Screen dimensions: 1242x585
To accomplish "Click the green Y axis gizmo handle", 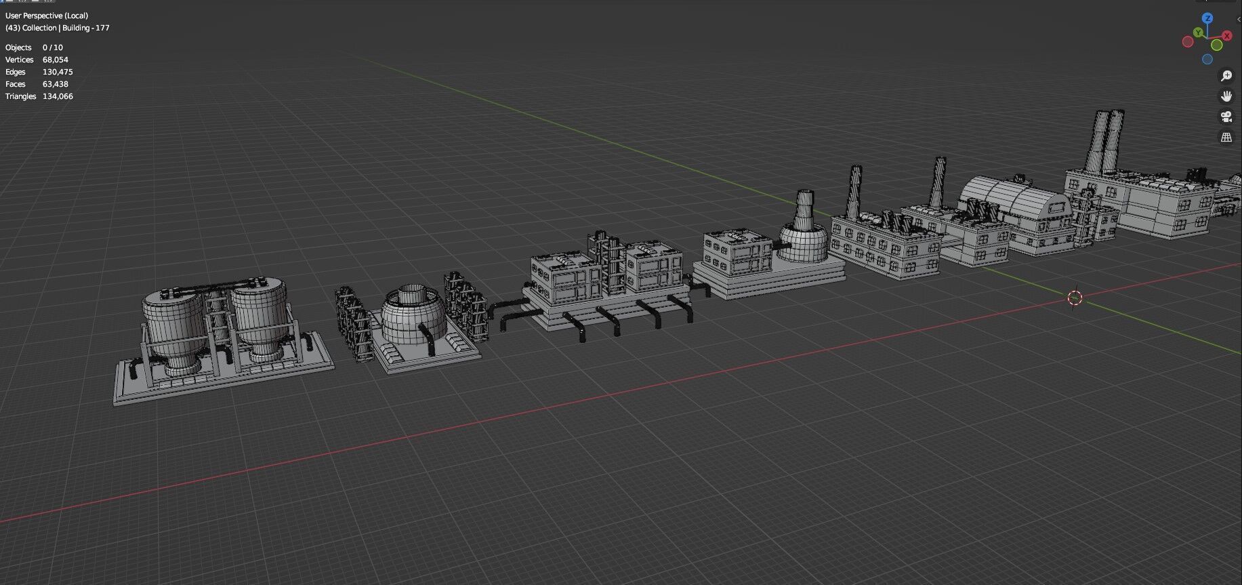I will tap(1199, 33).
